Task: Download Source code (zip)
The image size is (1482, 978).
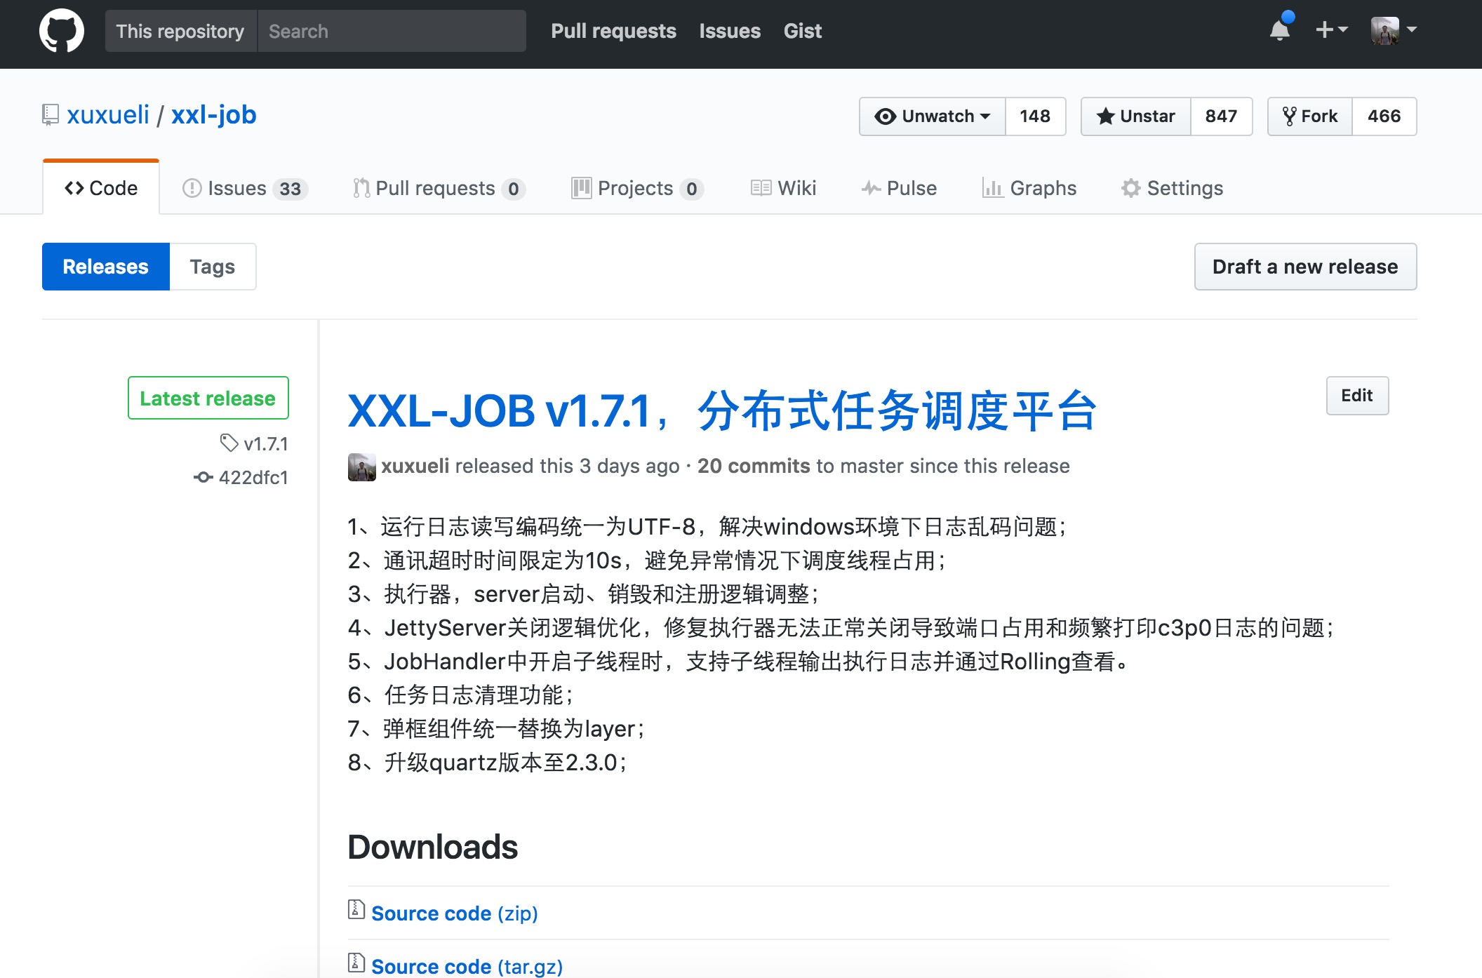Action: (x=454, y=913)
